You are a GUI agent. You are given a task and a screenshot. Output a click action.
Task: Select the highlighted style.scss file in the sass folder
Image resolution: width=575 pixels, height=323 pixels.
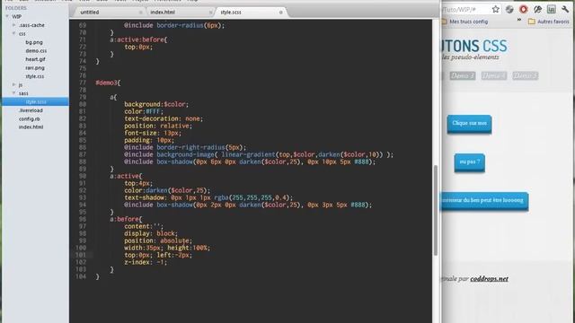(x=35, y=101)
